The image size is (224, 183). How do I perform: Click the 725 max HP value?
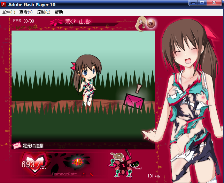(43, 167)
